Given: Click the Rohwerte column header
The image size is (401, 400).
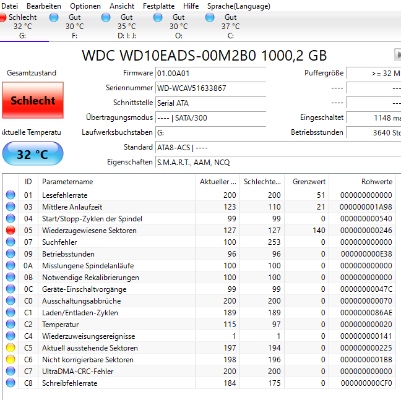Looking at the screenshot, I should point(362,182).
